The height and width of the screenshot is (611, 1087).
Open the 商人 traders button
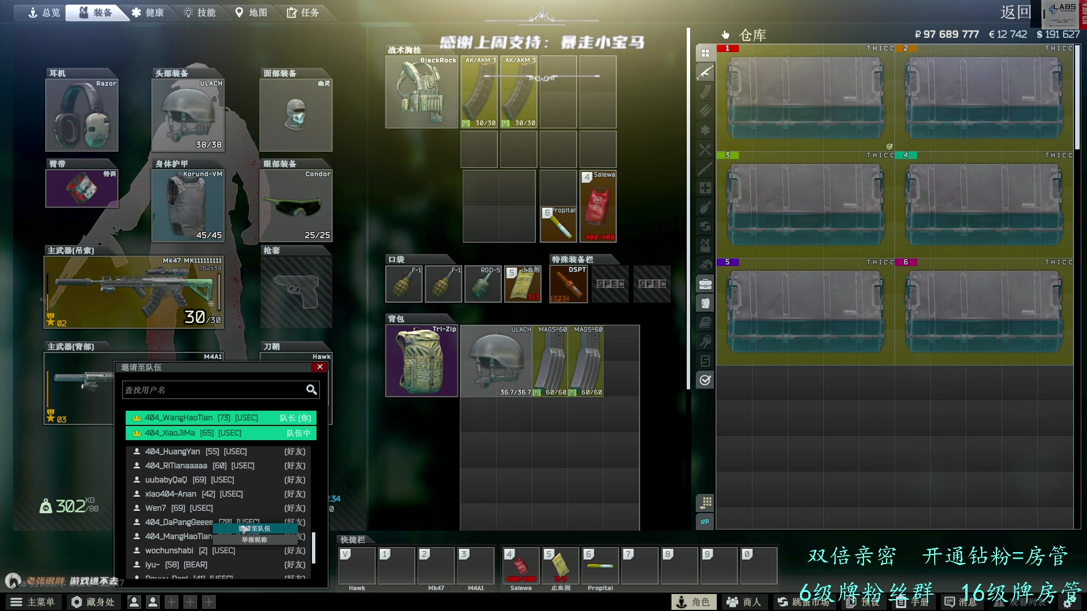click(744, 602)
